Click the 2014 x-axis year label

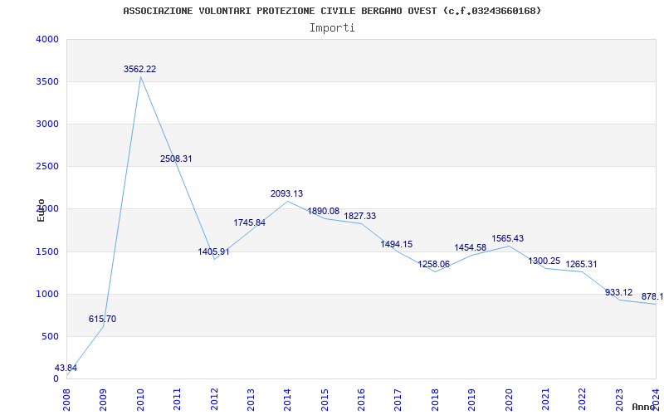click(288, 399)
